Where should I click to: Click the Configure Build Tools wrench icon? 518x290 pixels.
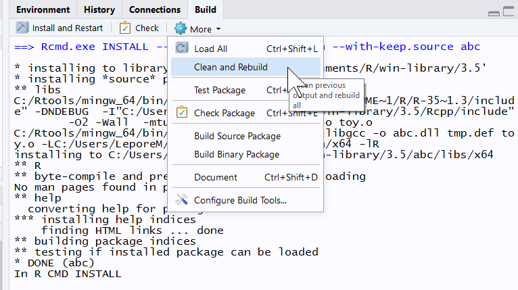[x=181, y=199]
